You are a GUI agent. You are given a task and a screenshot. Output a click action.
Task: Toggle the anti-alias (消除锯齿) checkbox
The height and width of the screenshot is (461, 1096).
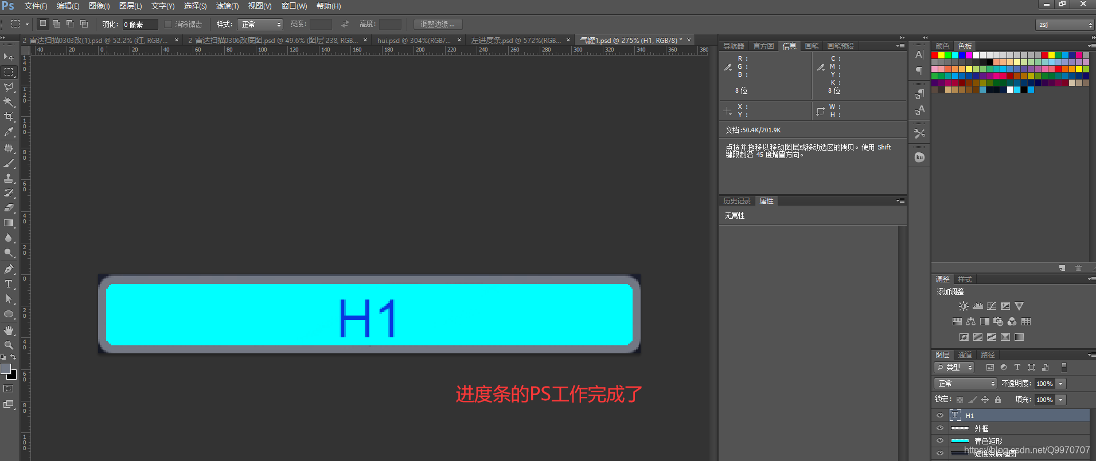point(168,24)
